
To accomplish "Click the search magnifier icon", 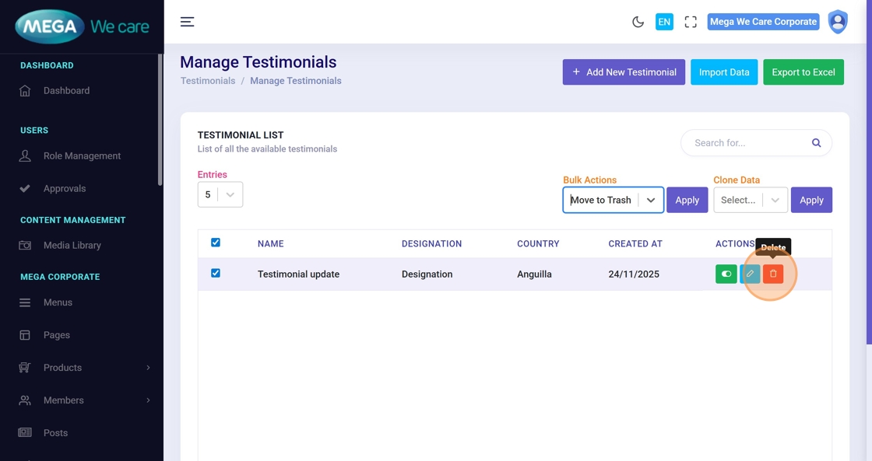I will point(816,143).
